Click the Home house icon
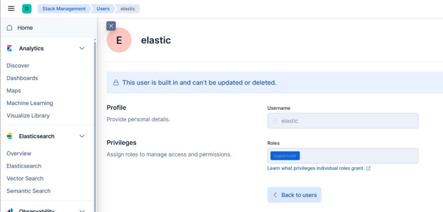The image size is (443, 212). [x=9, y=28]
